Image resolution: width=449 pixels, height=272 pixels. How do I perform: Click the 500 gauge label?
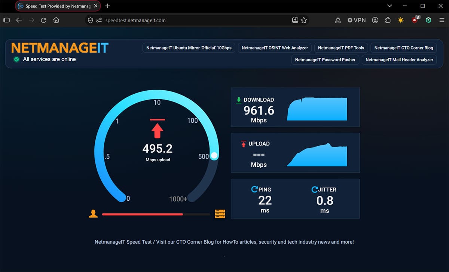(204, 157)
